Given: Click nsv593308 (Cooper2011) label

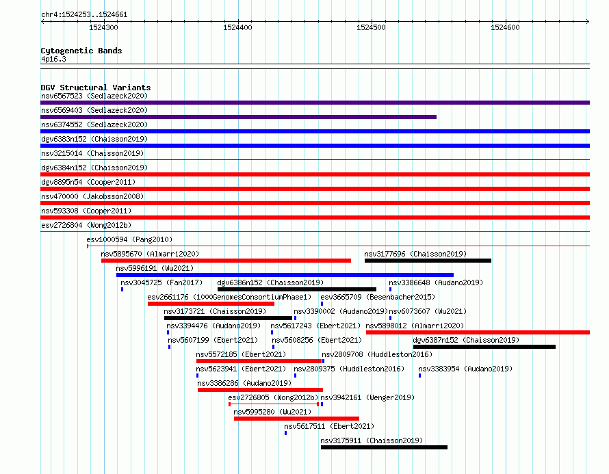Looking at the screenshot, I should tap(86, 211).
